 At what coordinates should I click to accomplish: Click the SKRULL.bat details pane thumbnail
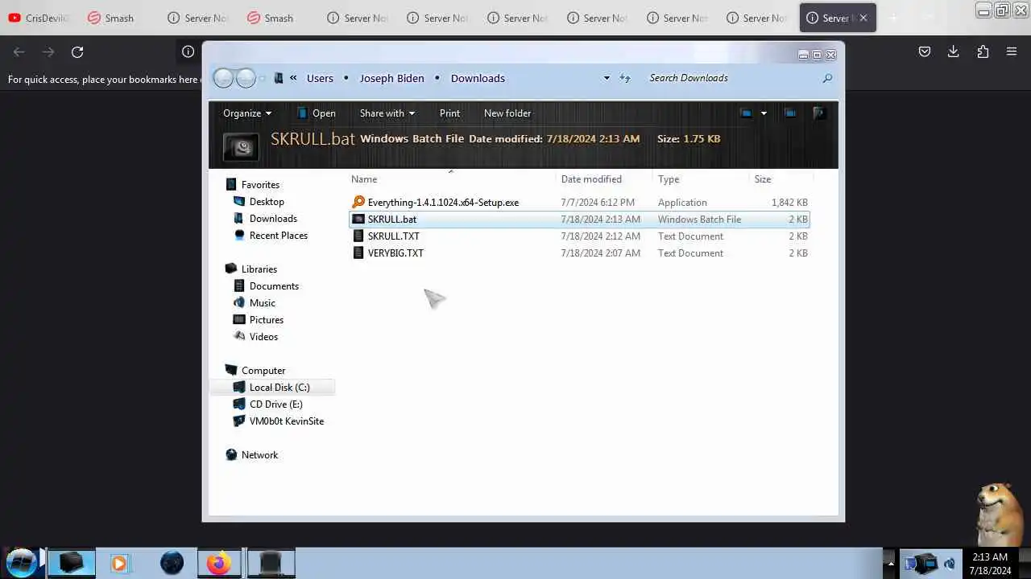click(x=241, y=146)
